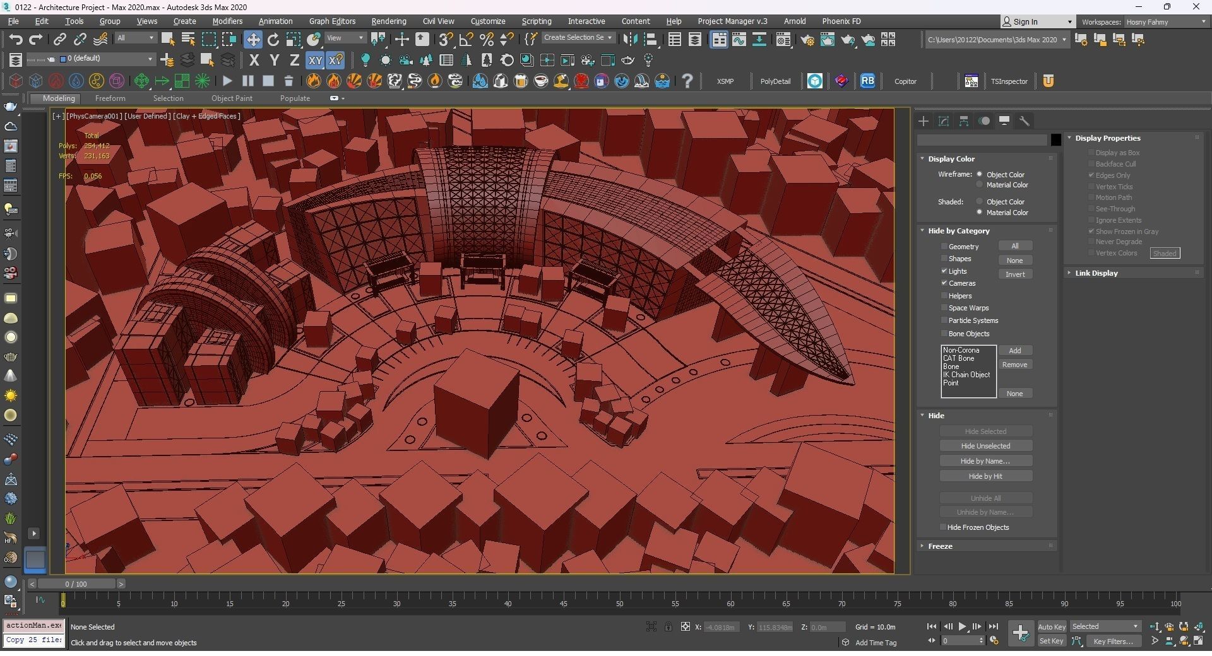Screen dimensions: 1212x656
Task: Check the Geometry hide category
Action: (944, 247)
